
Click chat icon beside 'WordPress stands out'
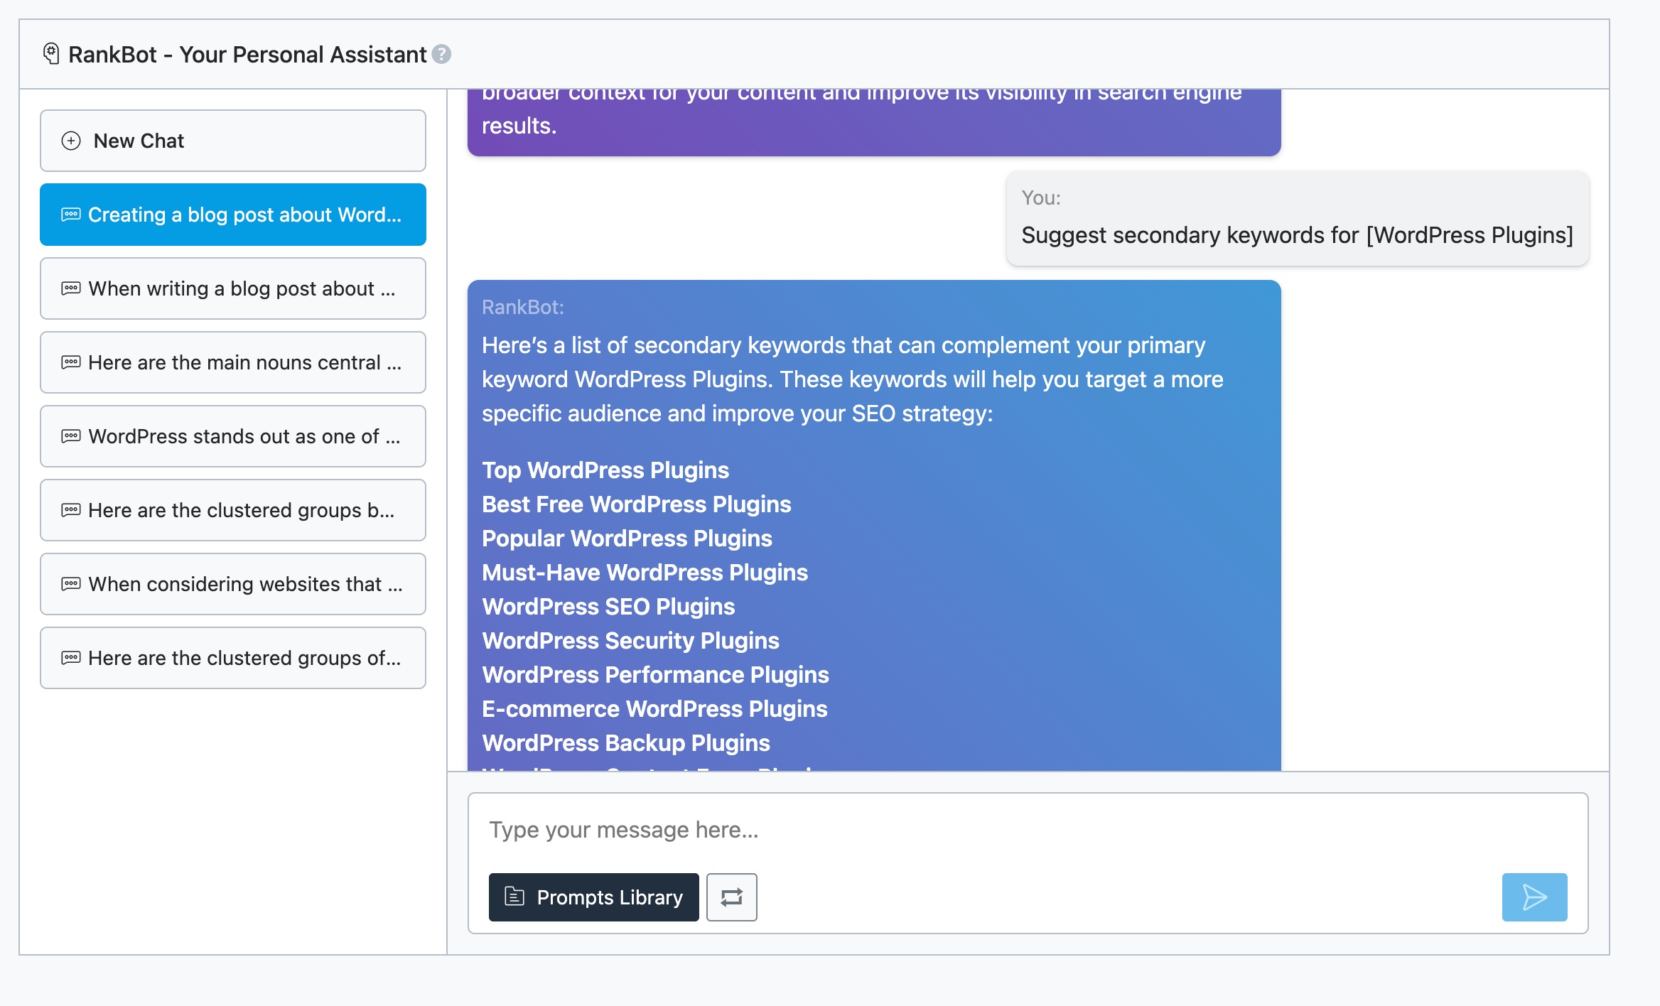(71, 436)
